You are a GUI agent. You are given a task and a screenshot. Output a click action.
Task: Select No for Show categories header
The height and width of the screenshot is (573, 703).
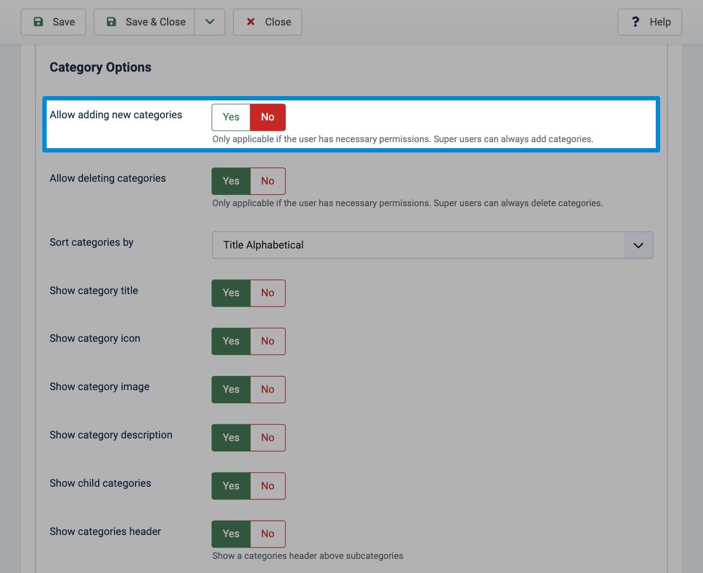point(268,534)
